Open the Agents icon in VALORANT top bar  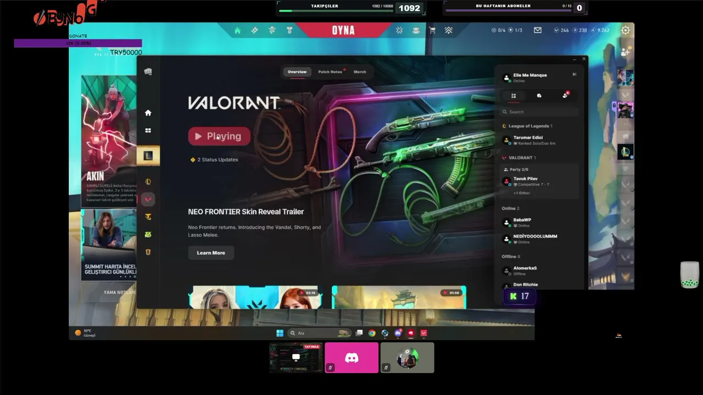(272, 31)
